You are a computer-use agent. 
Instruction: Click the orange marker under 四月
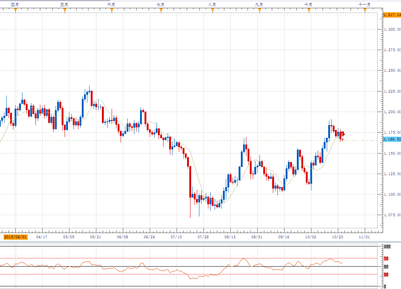coord(15,10)
